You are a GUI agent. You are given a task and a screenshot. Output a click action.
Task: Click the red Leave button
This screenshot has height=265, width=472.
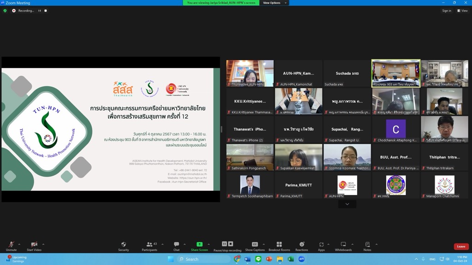point(461,247)
